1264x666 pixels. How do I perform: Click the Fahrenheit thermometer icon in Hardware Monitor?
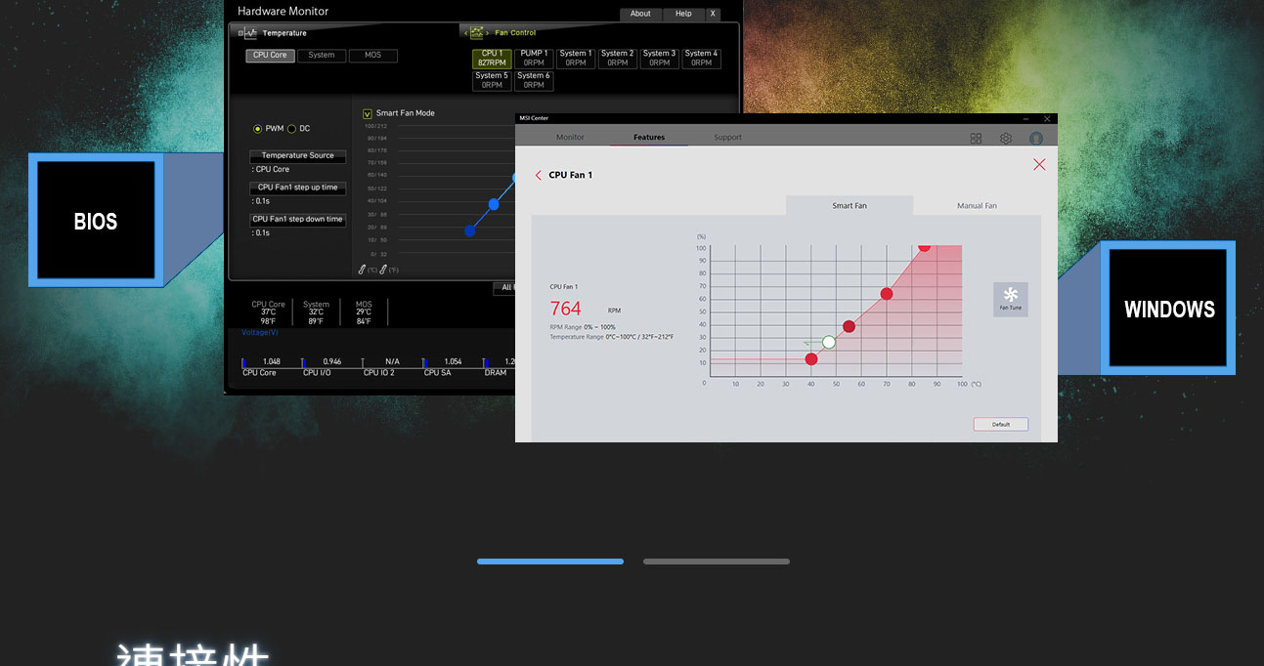click(384, 270)
